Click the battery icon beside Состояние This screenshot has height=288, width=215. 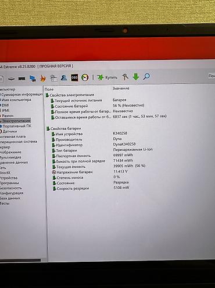click(54, 183)
